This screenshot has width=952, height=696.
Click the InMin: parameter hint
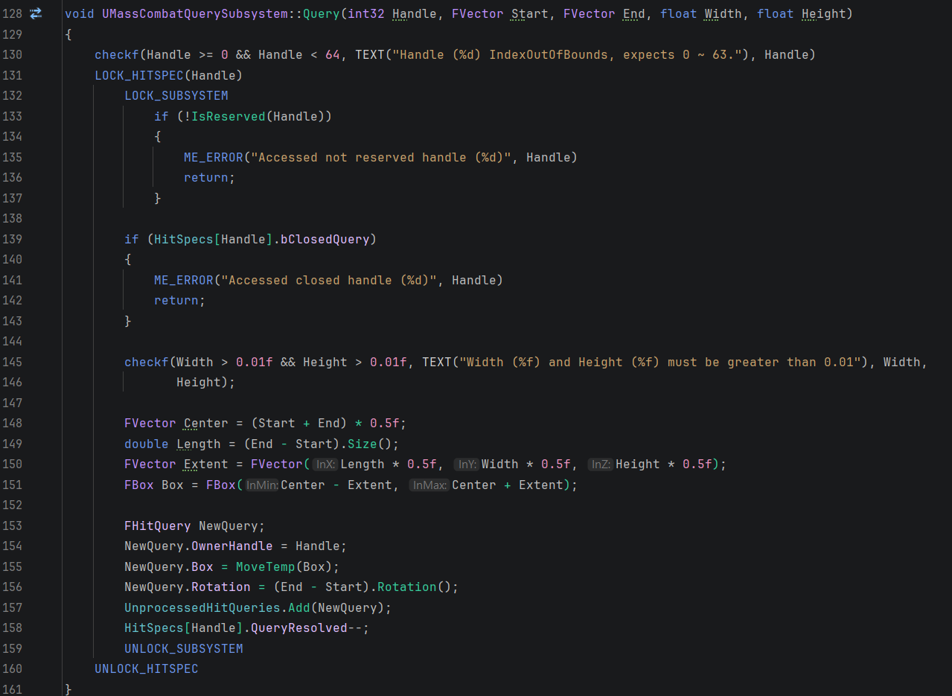click(x=262, y=485)
